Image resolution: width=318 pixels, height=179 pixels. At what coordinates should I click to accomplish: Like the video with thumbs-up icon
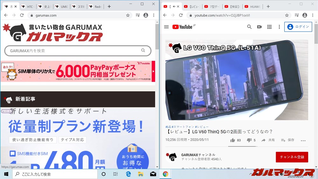[233, 140]
